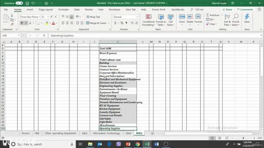Click the Insert Function fx icon
Screen dimensions: 264x148
(44, 36)
